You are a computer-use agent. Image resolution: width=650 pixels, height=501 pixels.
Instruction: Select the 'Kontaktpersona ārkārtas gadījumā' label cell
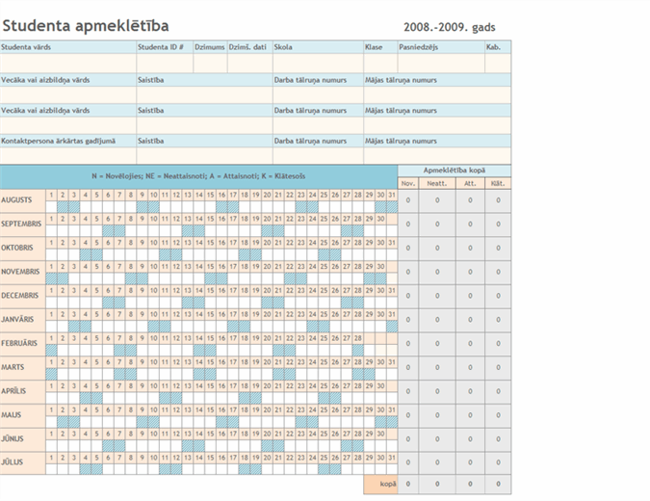[x=67, y=141]
